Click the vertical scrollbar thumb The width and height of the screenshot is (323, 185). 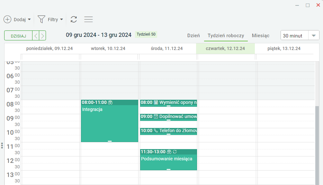pyautogui.click(x=317, y=146)
